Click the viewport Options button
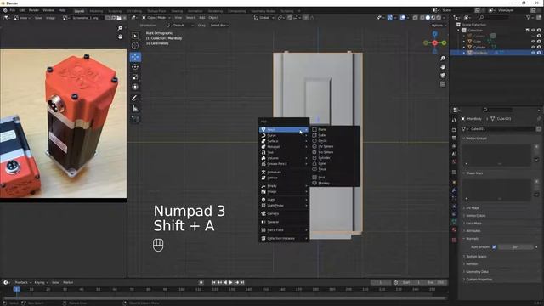 pyautogui.click(x=439, y=25)
